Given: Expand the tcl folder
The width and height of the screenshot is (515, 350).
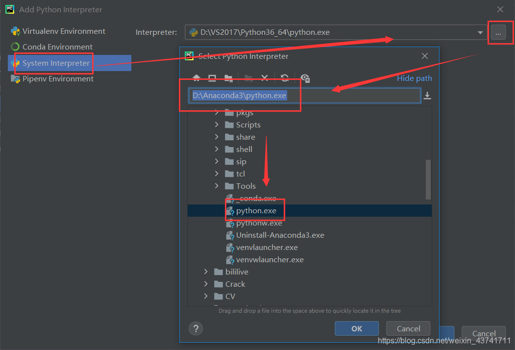Looking at the screenshot, I should [217, 174].
